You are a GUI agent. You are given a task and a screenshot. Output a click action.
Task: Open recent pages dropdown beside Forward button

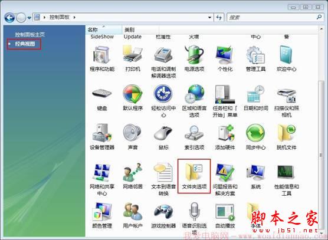29,18
